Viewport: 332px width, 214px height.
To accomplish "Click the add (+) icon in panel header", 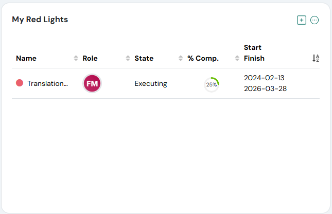I will [x=302, y=20].
